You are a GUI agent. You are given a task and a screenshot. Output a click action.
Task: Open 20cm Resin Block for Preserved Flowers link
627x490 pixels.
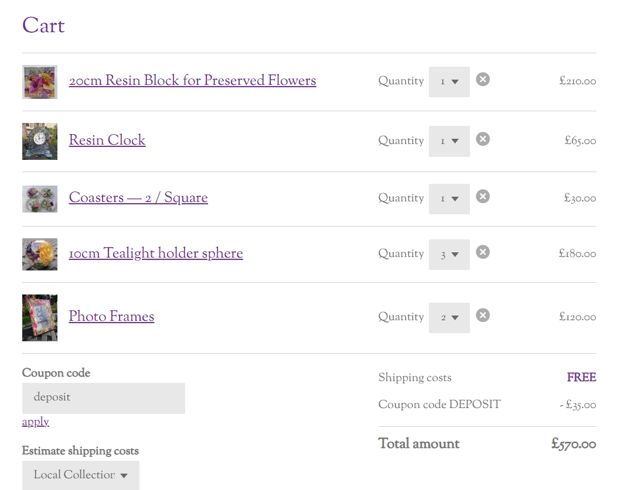click(x=192, y=80)
